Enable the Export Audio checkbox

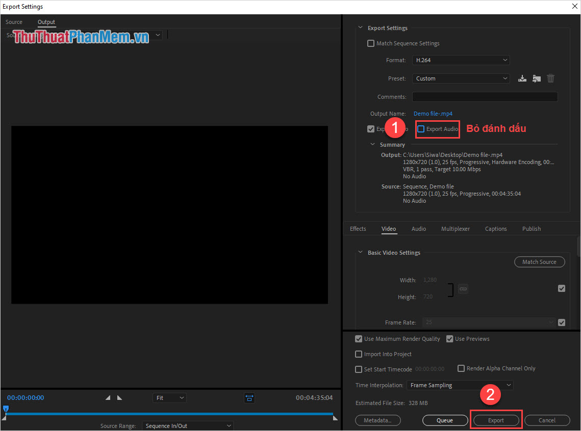[x=422, y=129]
